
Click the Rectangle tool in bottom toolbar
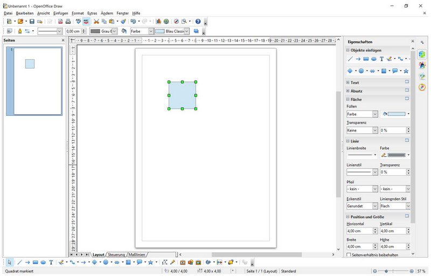tap(35, 262)
